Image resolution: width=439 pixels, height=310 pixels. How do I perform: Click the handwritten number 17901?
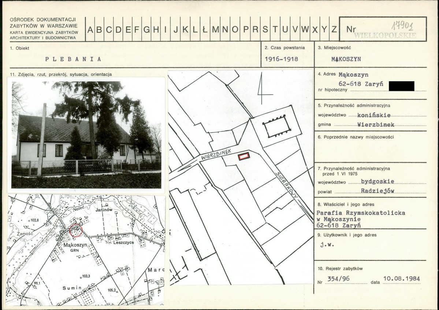[402, 26]
